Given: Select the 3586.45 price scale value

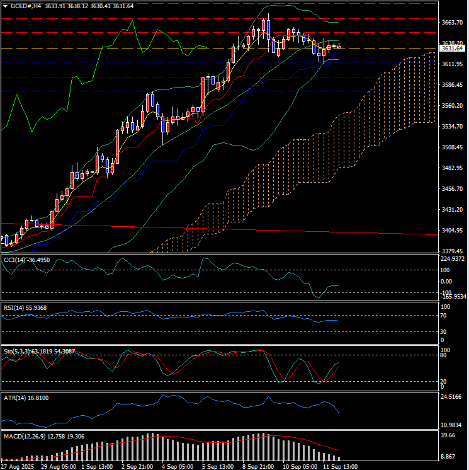Looking at the screenshot, I should (452, 85).
